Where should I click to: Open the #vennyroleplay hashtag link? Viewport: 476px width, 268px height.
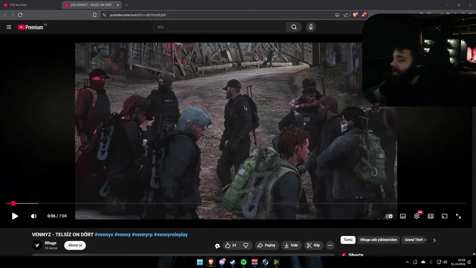point(171,234)
